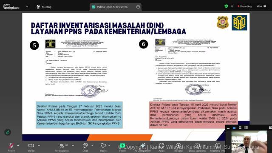Screen dimensions: 272x153
Task: Click the AI Companion sparkle icon at top
Action: [232, 6]
